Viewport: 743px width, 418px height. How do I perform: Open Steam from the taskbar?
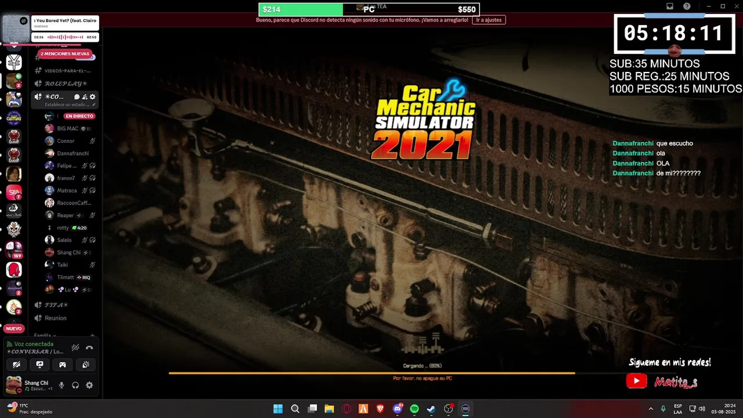[431, 409]
